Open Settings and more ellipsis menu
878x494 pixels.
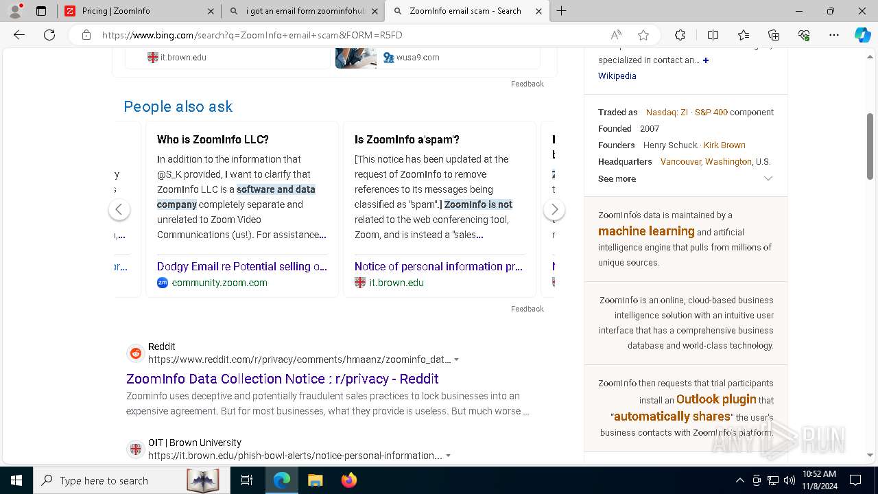[x=834, y=35]
